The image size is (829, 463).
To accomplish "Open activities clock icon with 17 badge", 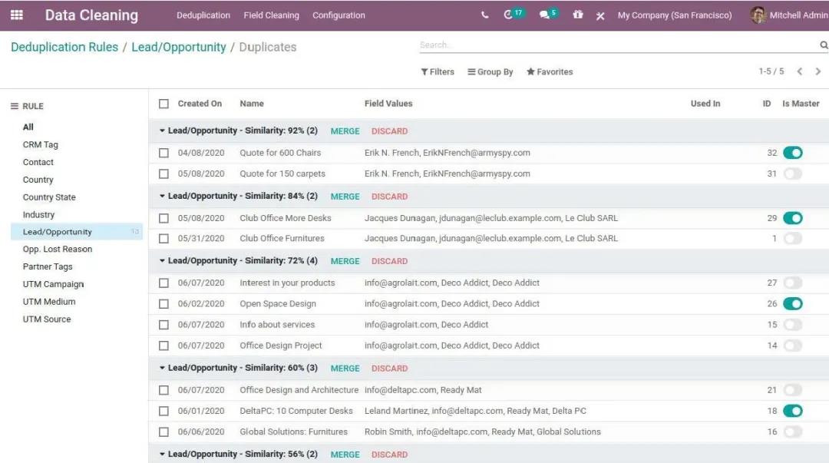I will (508, 15).
